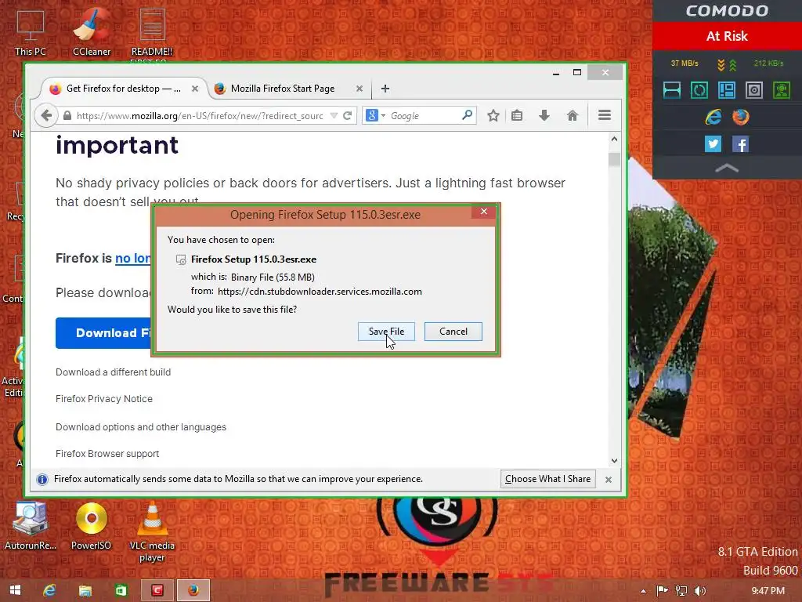Open Firefox Privacy Notice link
This screenshot has height=602, width=802.
[x=104, y=399]
